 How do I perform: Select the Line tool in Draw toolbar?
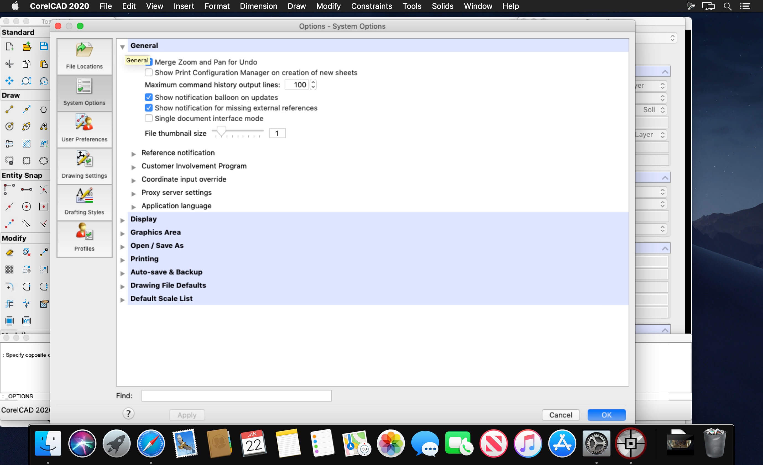[x=9, y=109]
